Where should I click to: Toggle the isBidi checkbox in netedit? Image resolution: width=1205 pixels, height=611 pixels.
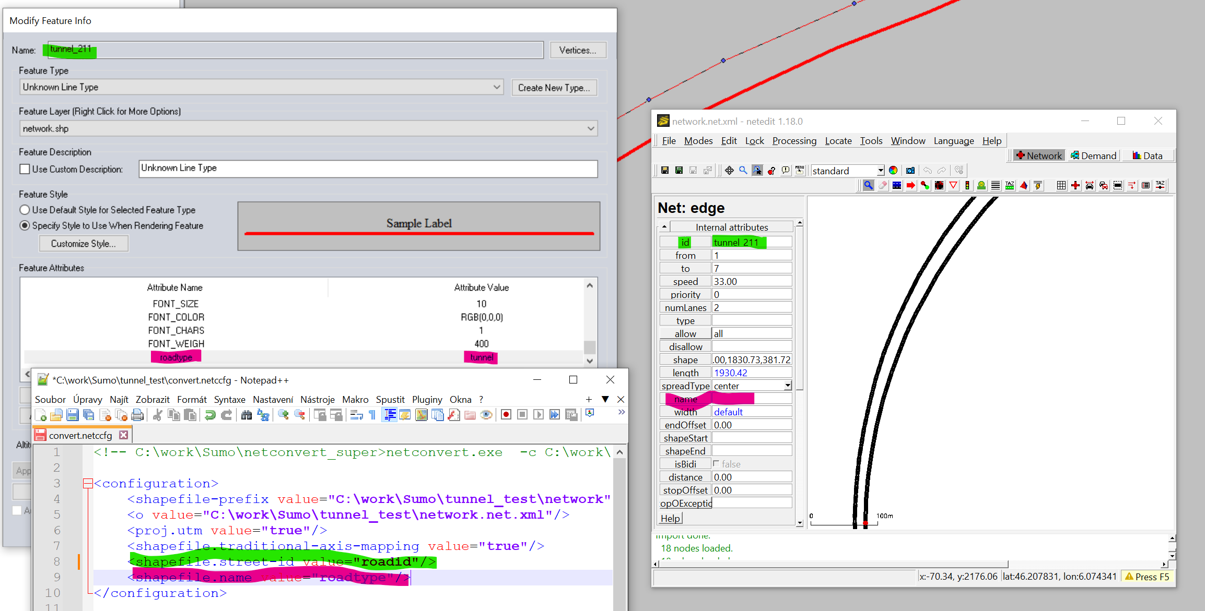coord(717,464)
